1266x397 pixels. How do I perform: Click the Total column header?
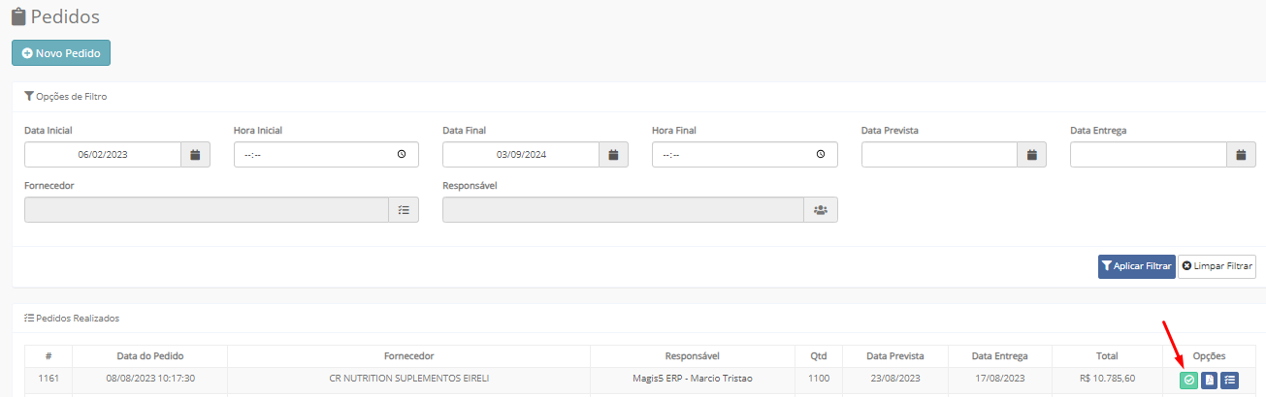1107,356
